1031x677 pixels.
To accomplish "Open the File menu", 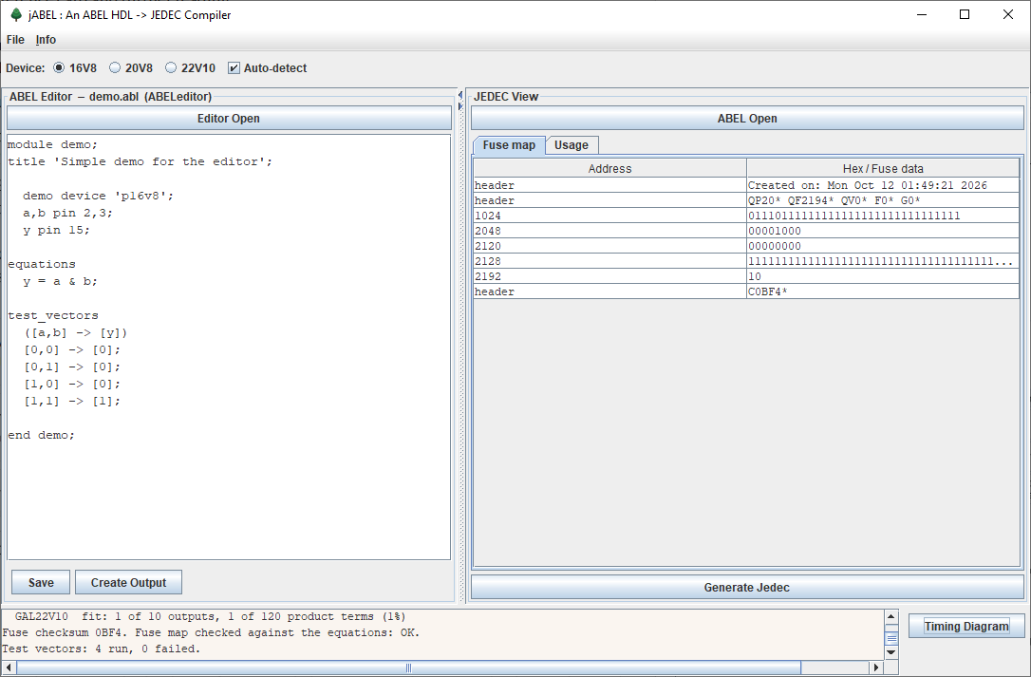I will [15, 40].
